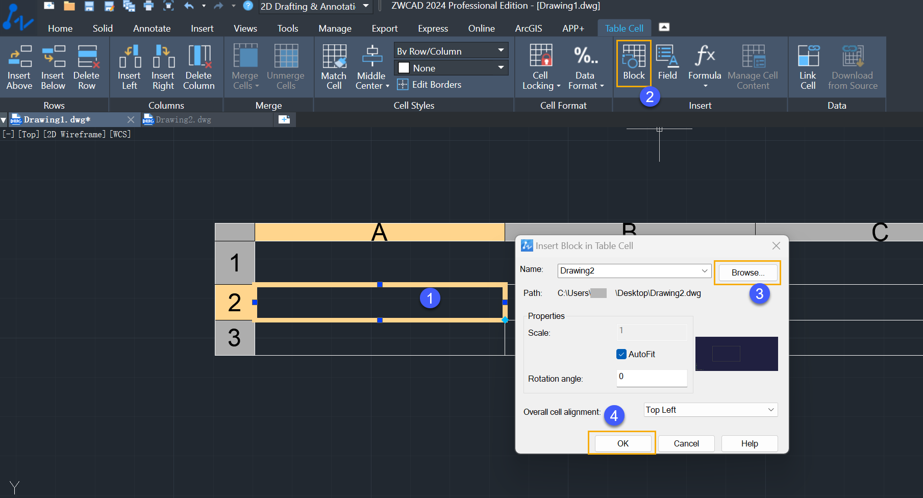Confirm the dialog with OK

622,443
